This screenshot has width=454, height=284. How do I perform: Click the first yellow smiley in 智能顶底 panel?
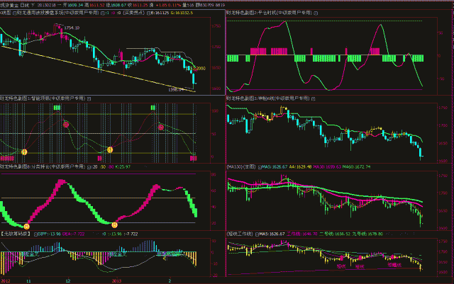click(23, 152)
